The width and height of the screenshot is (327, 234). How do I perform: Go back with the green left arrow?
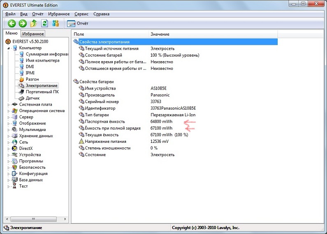pyautogui.click(x=12, y=23)
